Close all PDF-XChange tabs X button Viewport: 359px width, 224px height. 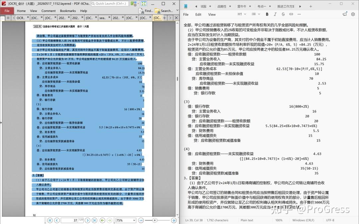point(176,18)
